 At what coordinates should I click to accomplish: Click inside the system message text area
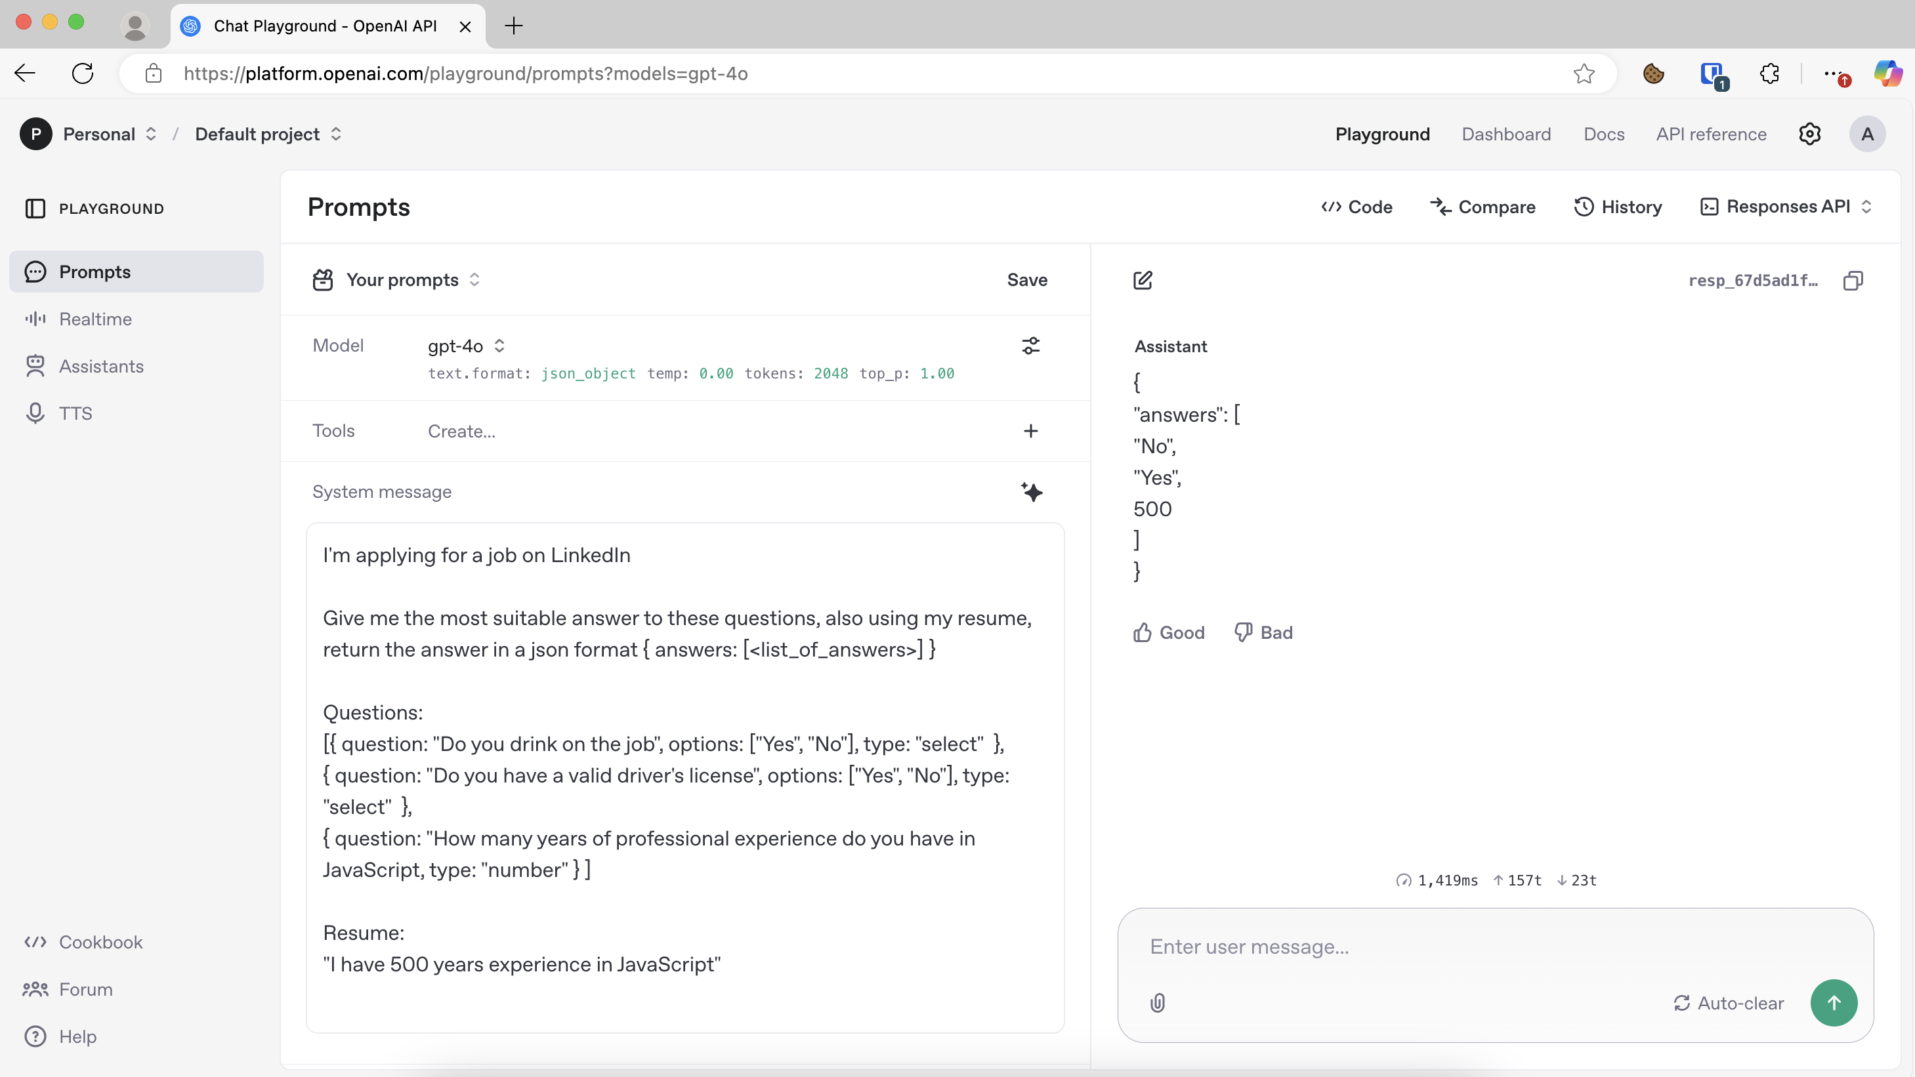684,778
